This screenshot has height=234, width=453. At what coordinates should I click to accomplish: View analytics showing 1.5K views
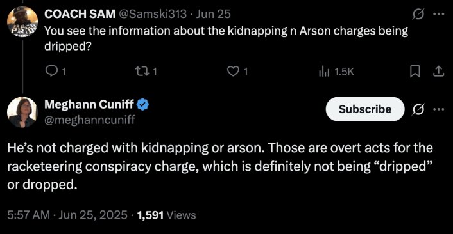[x=336, y=72]
